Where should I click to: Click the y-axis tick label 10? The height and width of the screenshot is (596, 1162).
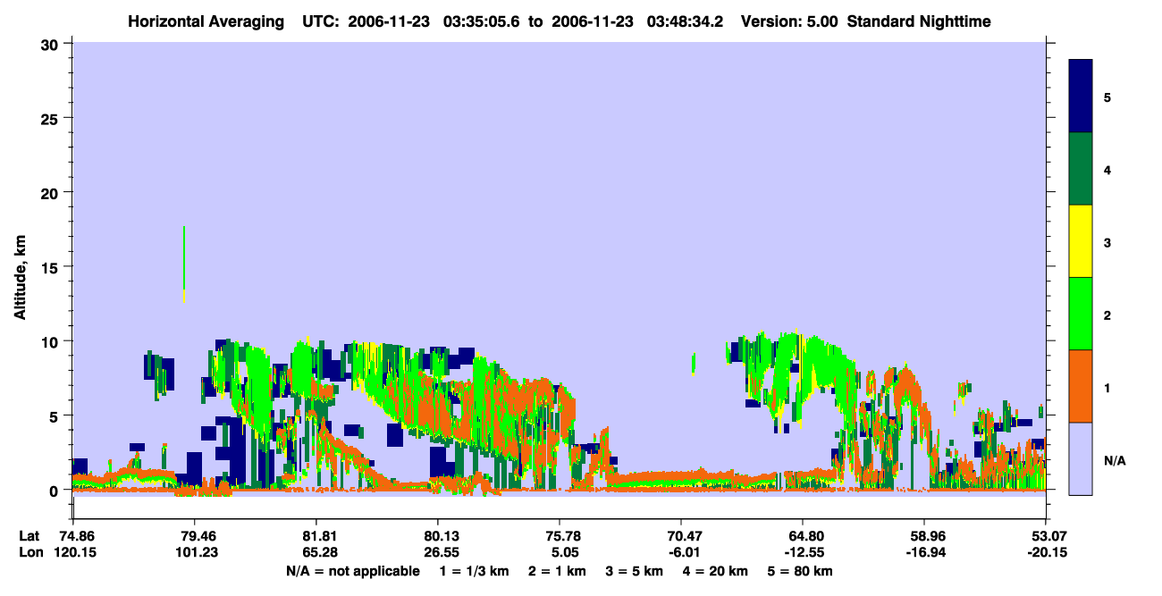click(52, 341)
